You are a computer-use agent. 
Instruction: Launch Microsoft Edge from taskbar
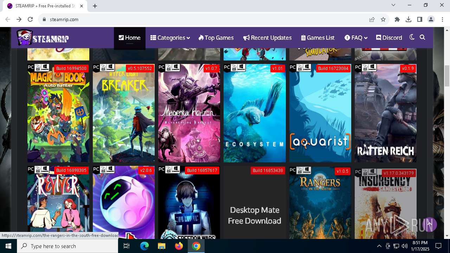(144, 246)
